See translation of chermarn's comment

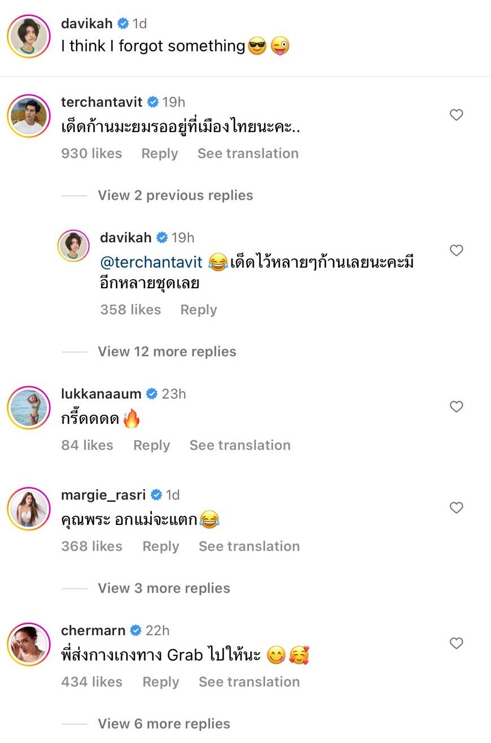[x=249, y=682]
